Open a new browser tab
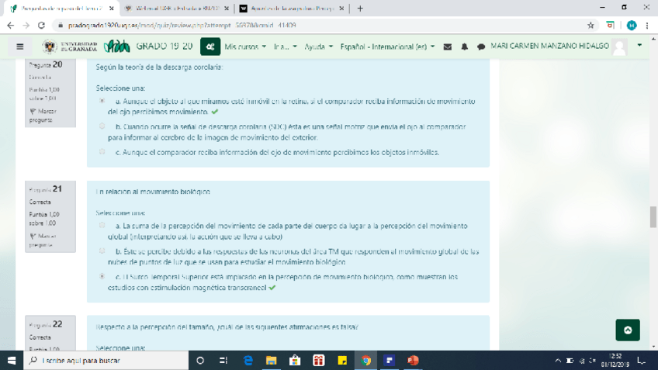 pos(360,9)
